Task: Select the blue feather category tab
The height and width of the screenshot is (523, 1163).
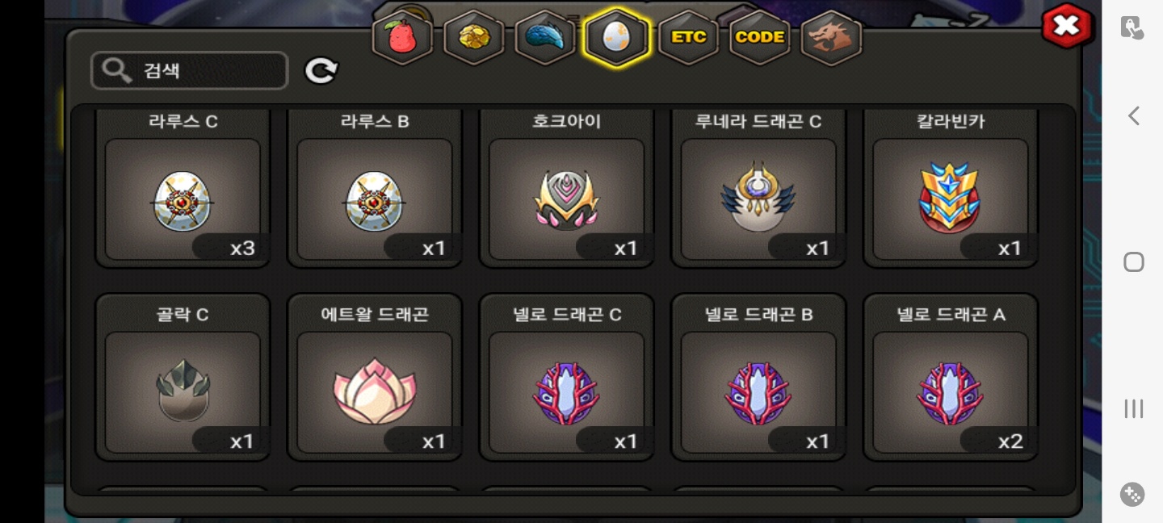Action: pyautogui.click(x=545, y=38)
